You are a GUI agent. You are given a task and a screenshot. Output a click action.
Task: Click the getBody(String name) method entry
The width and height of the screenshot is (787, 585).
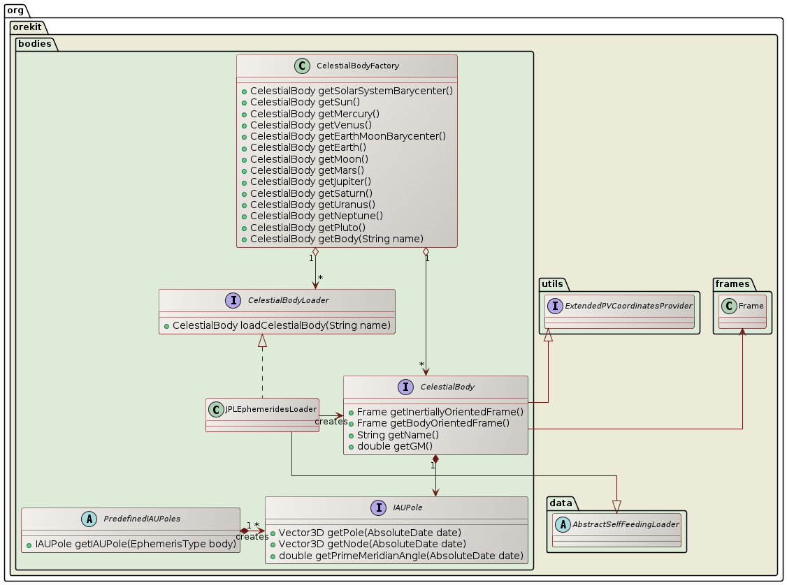tap(335, 239)
